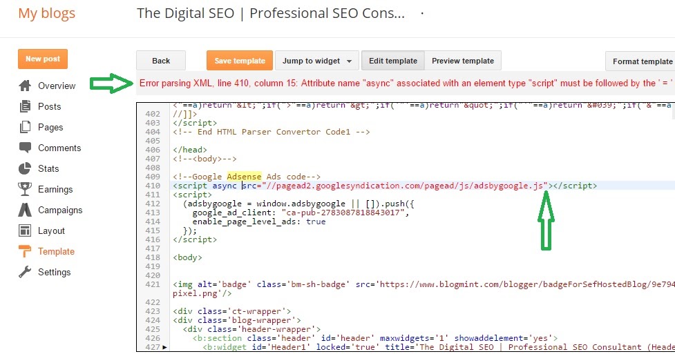Image resolution: width=675 pixels, height=354 pixels.
Task: Click the Pages icon in sidebar
Action: (25, 127)
